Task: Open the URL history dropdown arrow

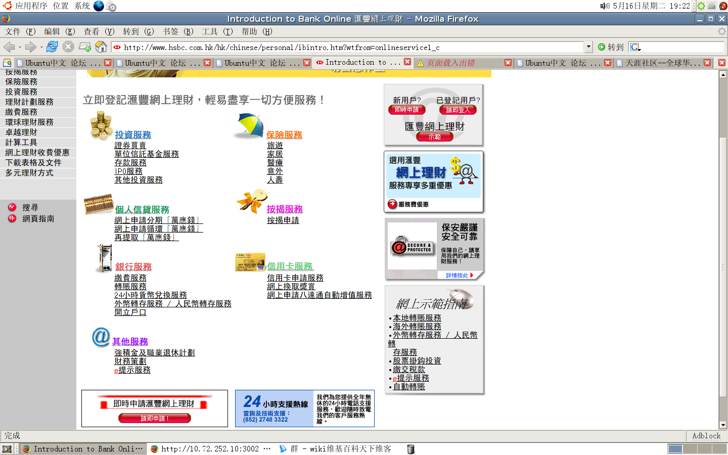Action: coord(588,47)
